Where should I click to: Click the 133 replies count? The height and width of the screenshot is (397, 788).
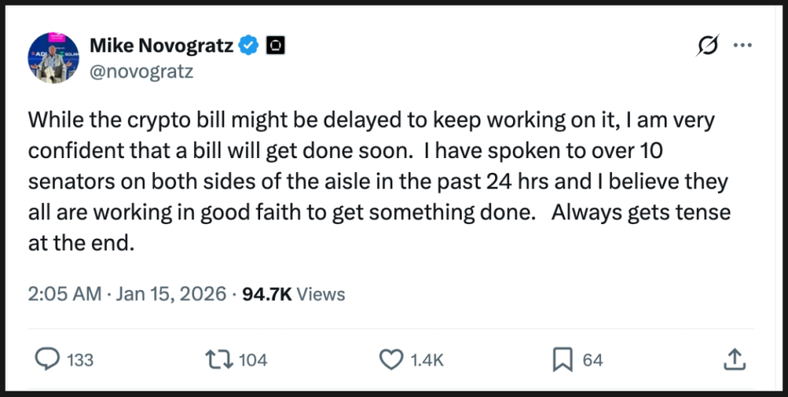pyautogui.click(x=80, y=360)
